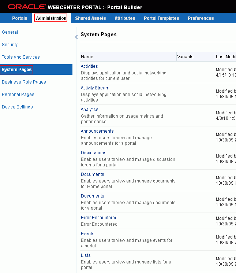Collapse the left navigation pane arrow
236x273 pixels.
(x=76, y=37)
